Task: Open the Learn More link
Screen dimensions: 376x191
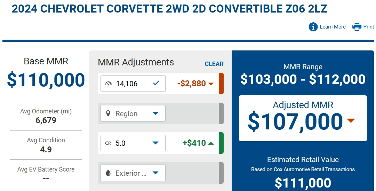Action: (x=333, y=27)
